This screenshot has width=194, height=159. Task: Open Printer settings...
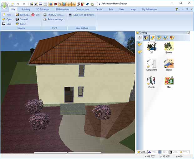[x=54, y=19]
